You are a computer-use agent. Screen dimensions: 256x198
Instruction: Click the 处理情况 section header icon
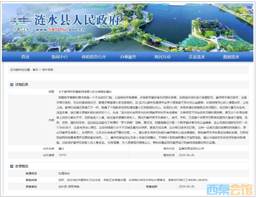tap(11, 166)
